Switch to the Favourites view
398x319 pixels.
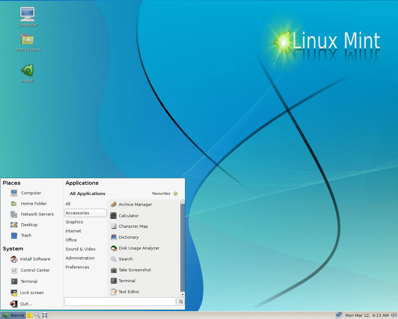click(165, 193)
